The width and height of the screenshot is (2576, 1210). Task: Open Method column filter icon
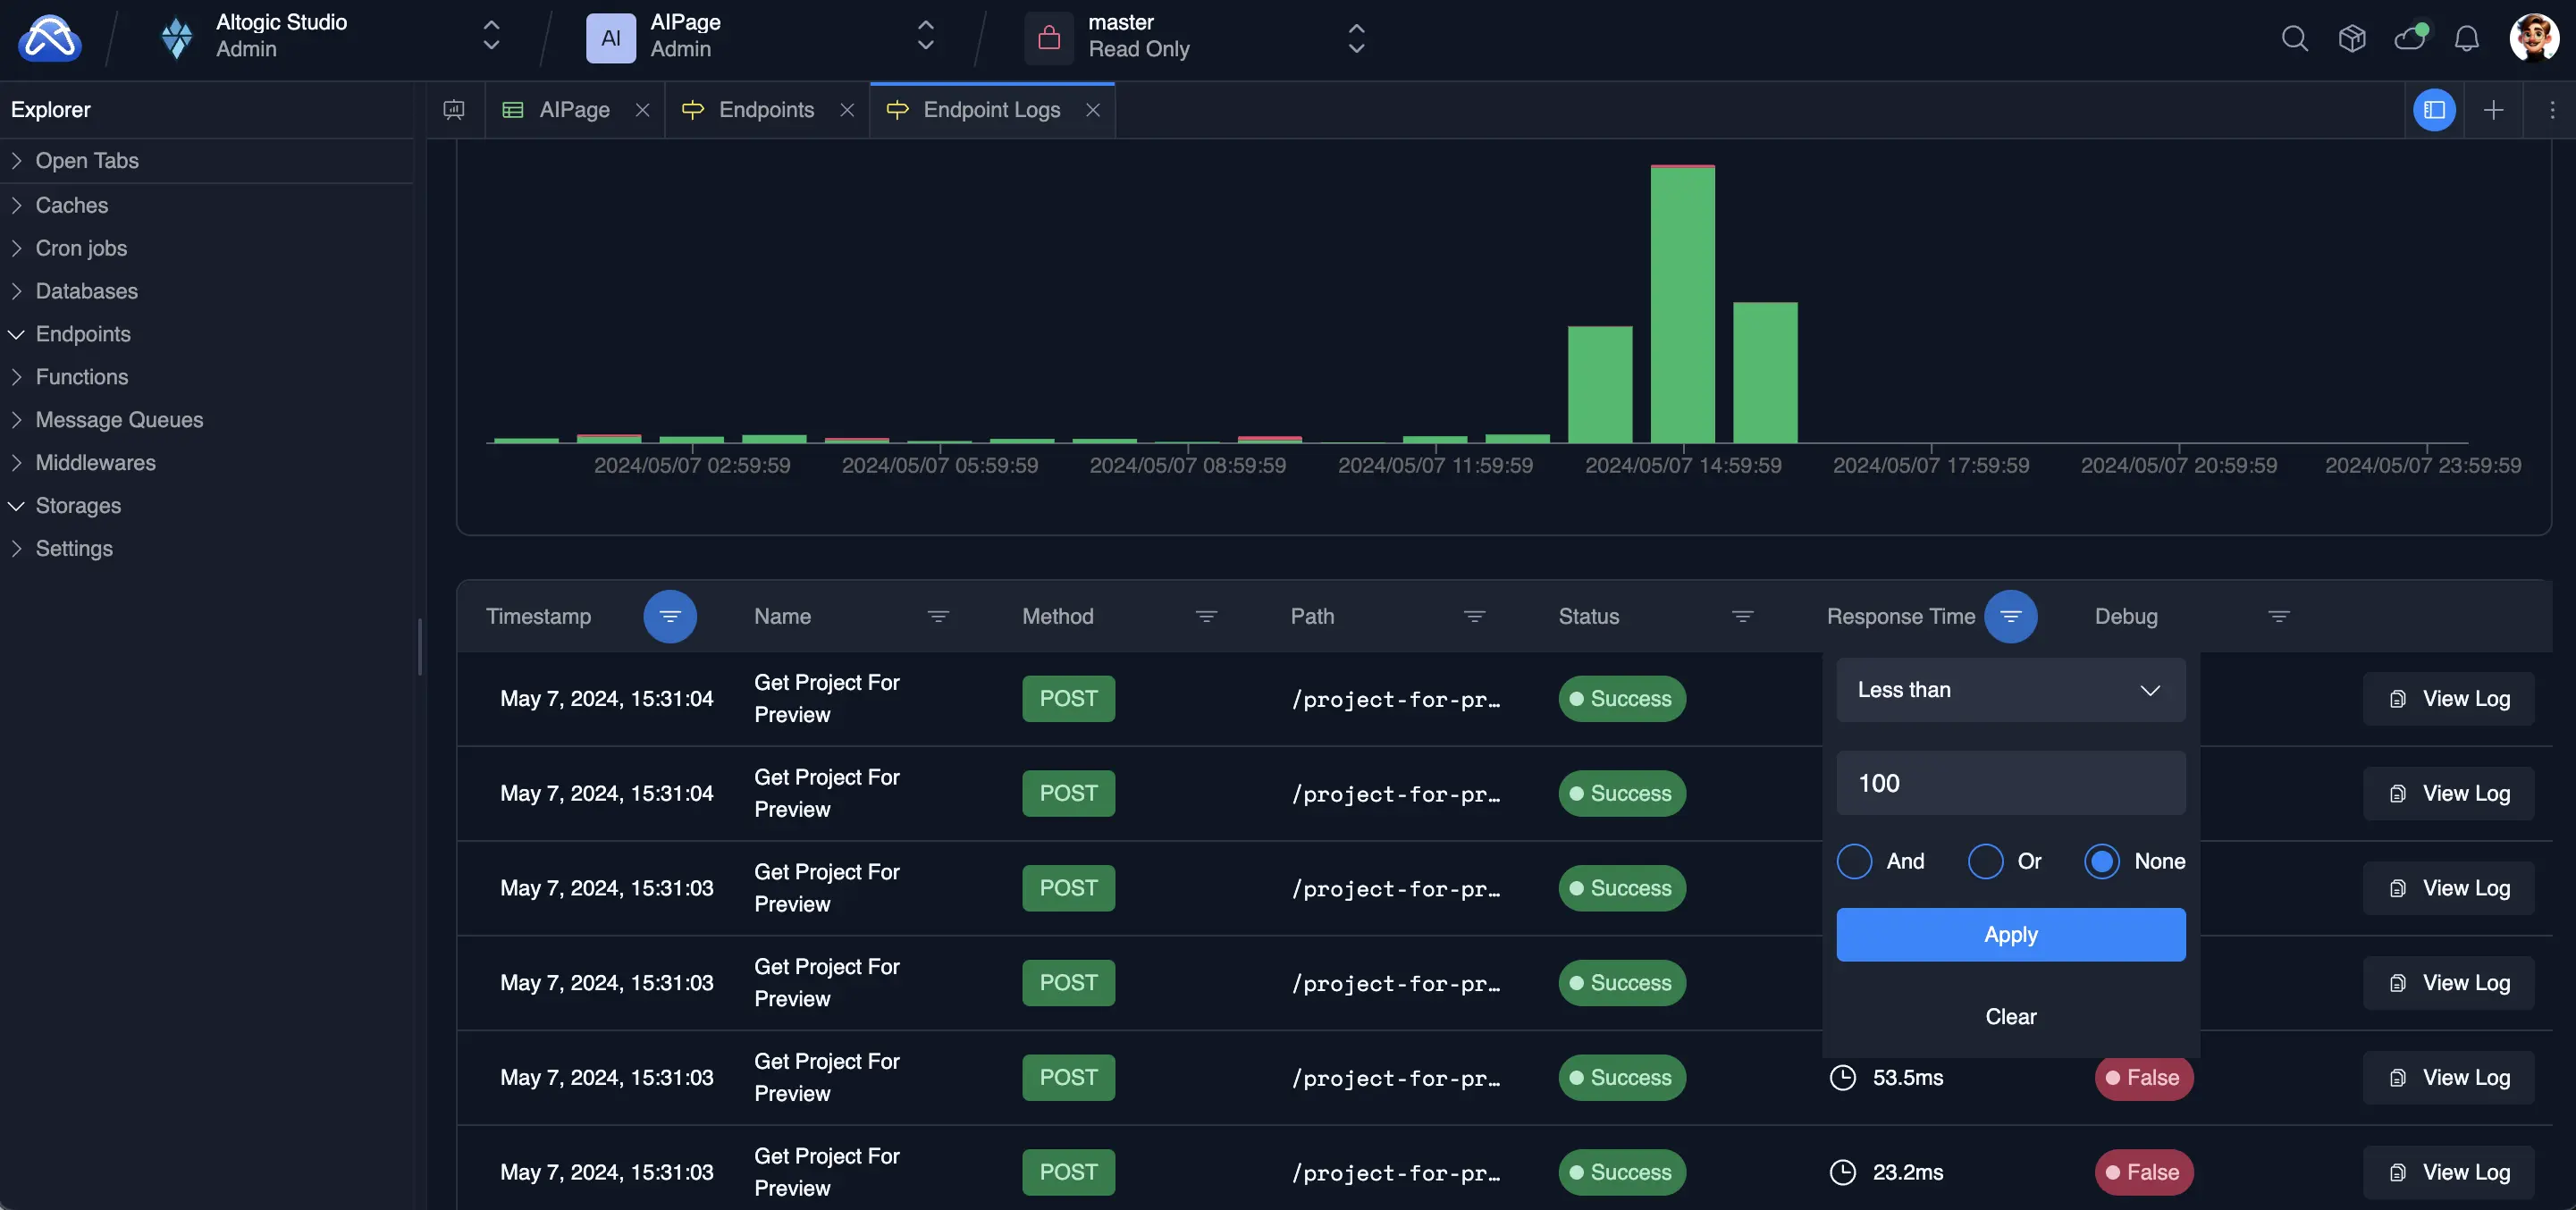pyautogui.click(x=1206, y=616)
